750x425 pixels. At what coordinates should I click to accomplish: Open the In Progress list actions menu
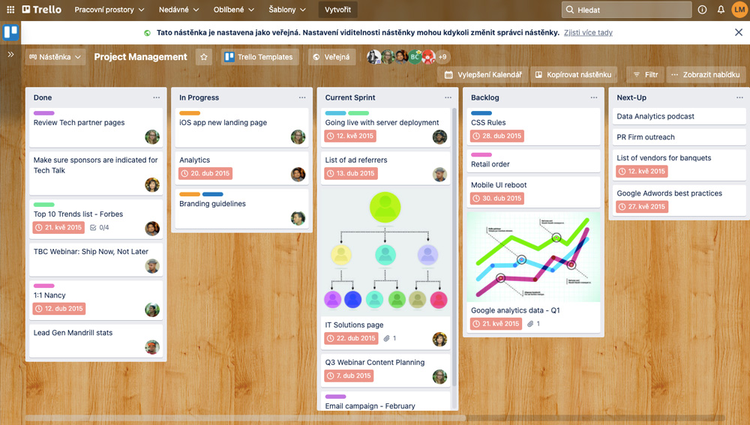[x=302, y=97]
